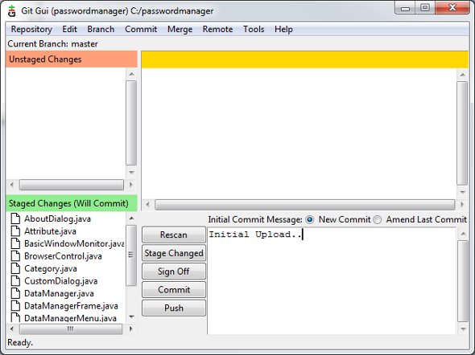This screenshot has height=355, width=475.
Task: Select CustomDialog.java in staged list
Action: [61, 281]
